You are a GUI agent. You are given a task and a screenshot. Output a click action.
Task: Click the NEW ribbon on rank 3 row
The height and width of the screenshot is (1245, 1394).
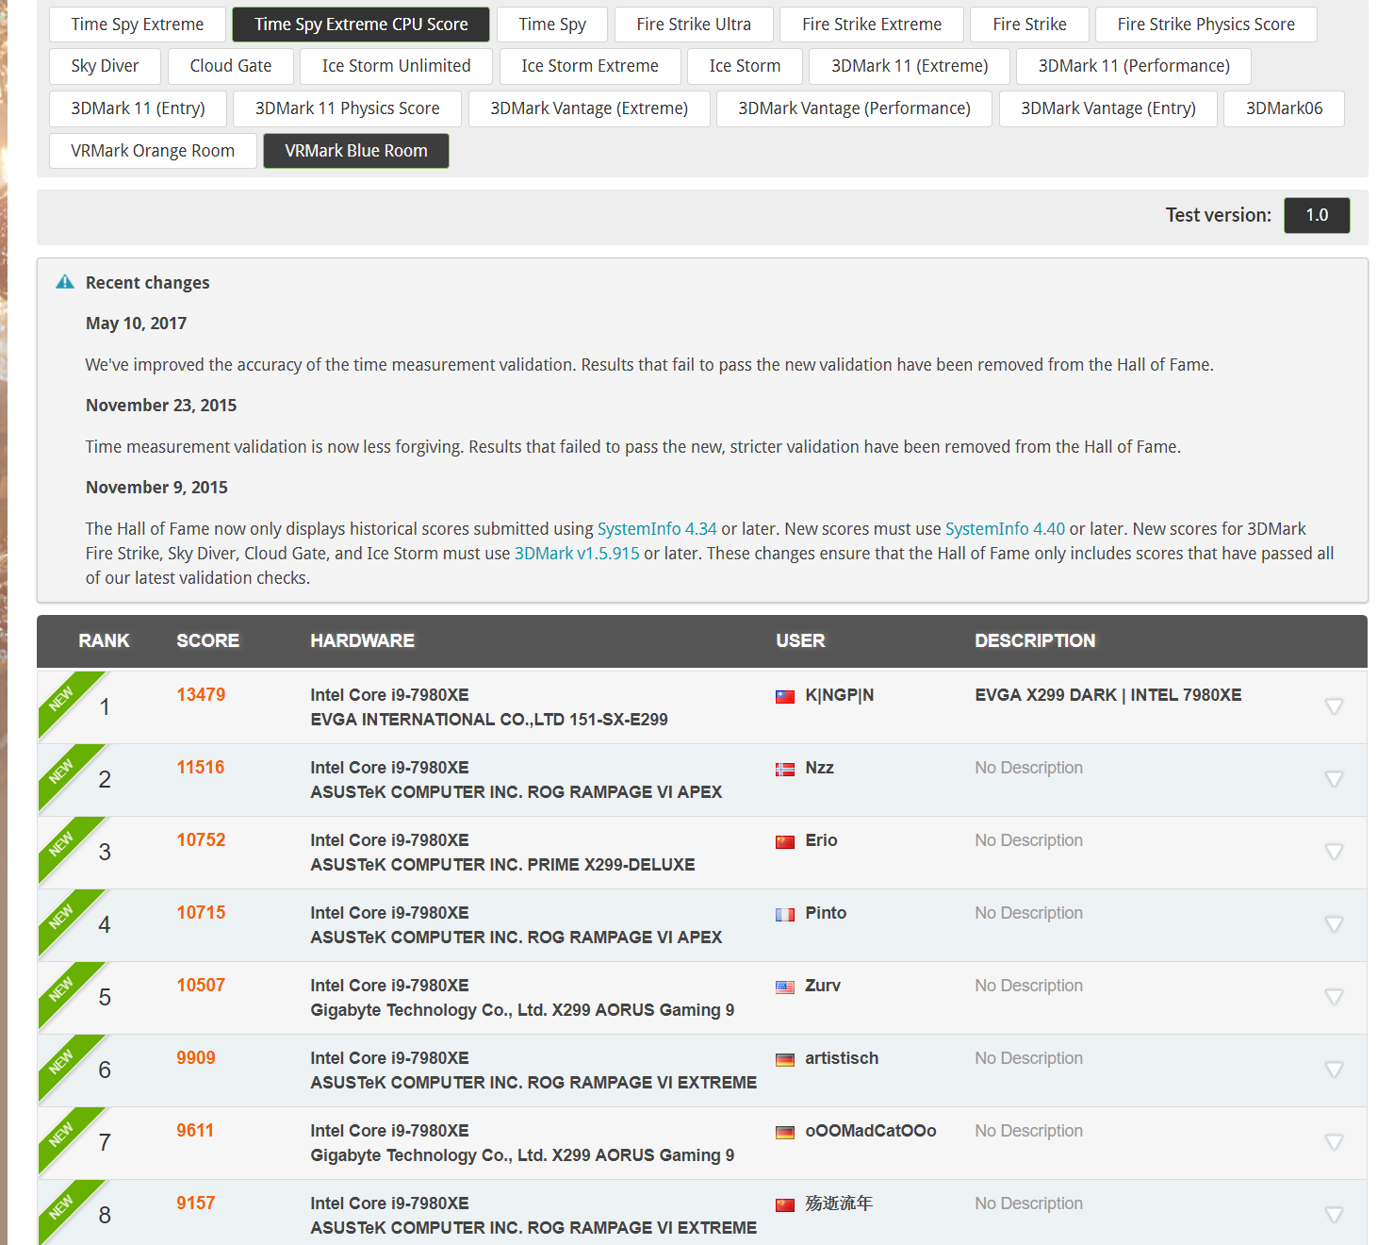pyautogui.click(x=62, y=842)
